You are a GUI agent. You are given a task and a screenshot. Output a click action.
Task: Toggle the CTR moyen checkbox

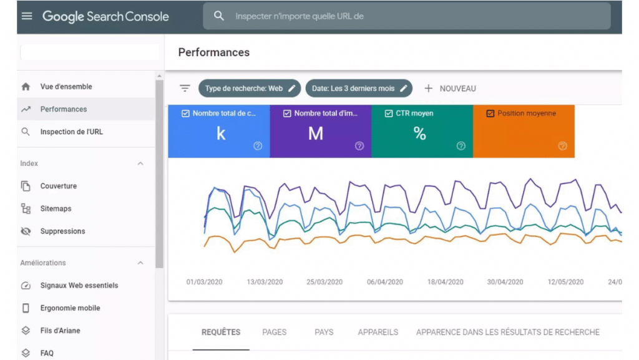click(x=389, y=114)
